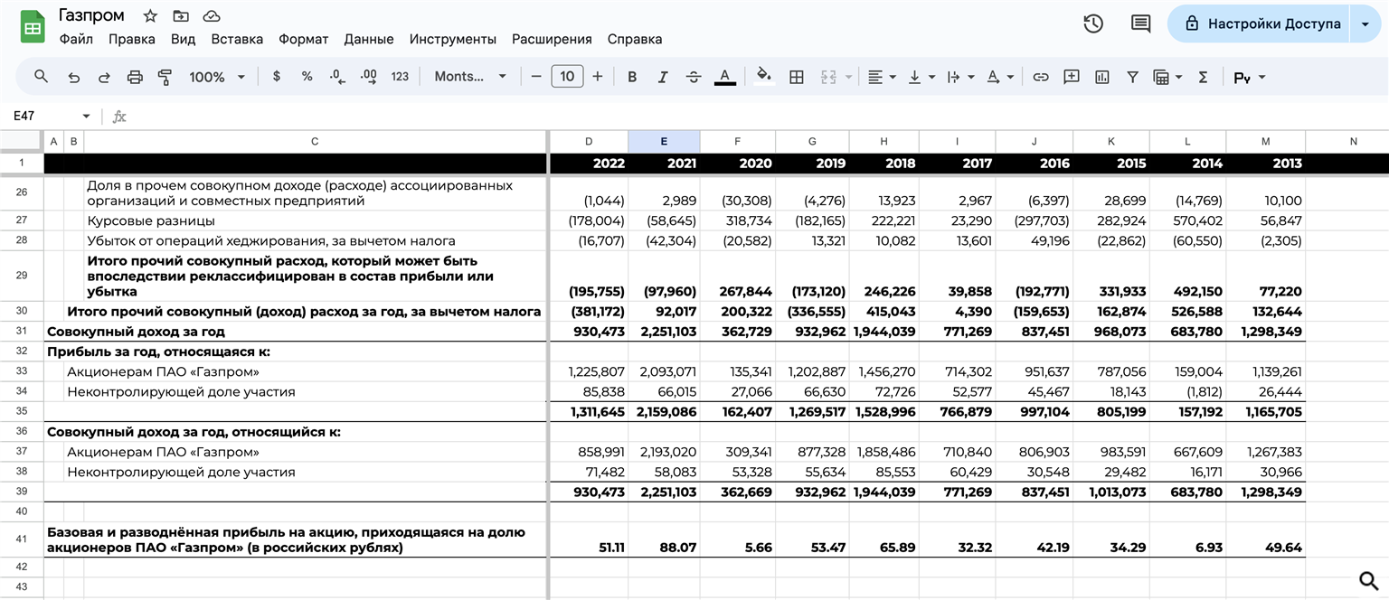This screenshot has width=1389, height=600.
Task: Open the text rotation dropdown
Action: click(x=999, y=77)
